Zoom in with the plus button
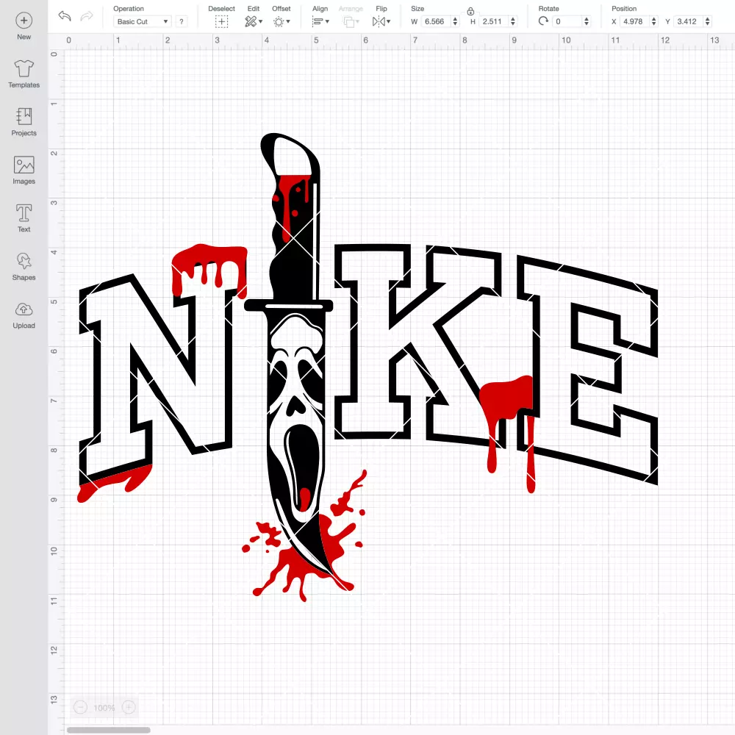This screenshot has width=735, height=735. point(129,707)
